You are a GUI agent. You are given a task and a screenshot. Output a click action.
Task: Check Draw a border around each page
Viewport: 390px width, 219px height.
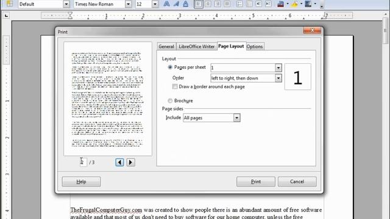coord(175,86)
